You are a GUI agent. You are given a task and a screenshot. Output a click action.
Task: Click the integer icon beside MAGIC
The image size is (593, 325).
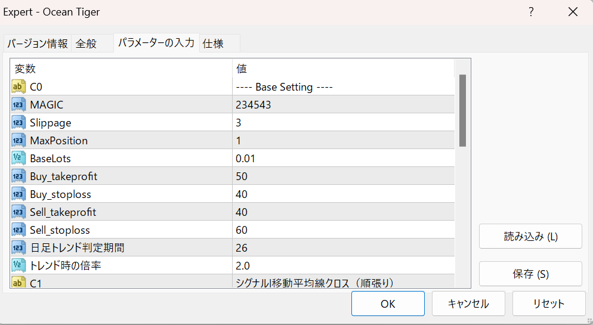click(x=18, y=105)
